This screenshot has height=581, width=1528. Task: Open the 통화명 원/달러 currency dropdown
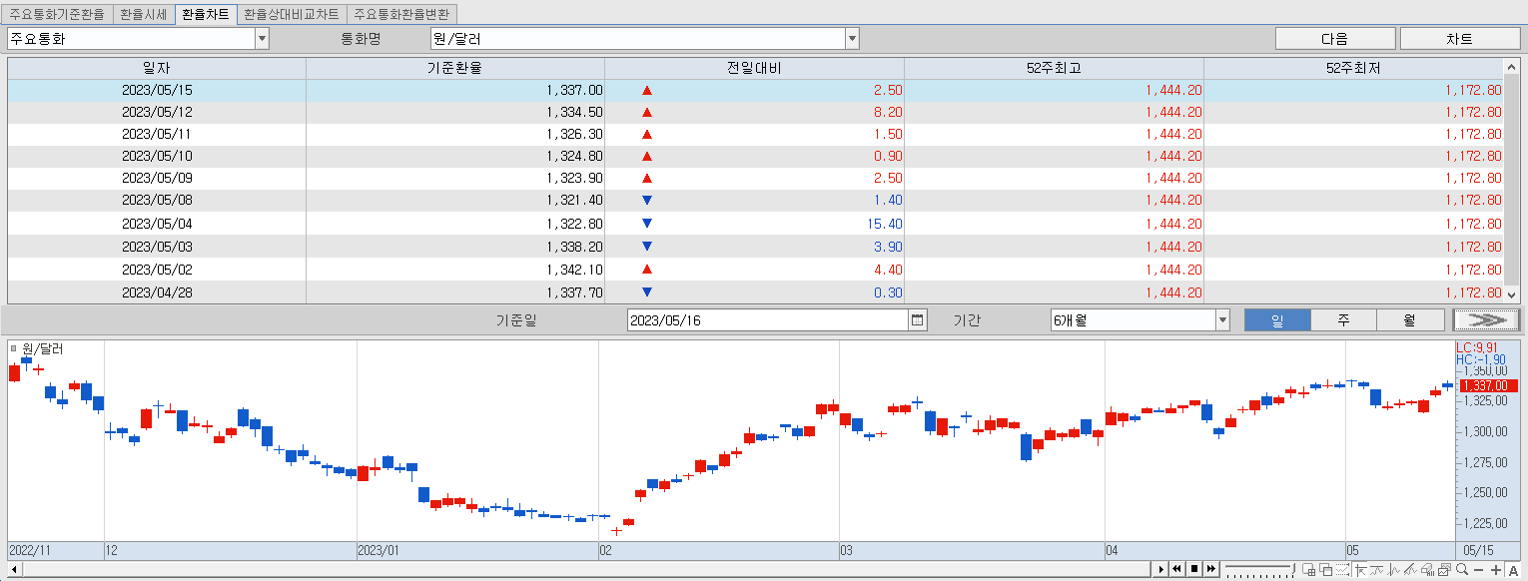852,39
